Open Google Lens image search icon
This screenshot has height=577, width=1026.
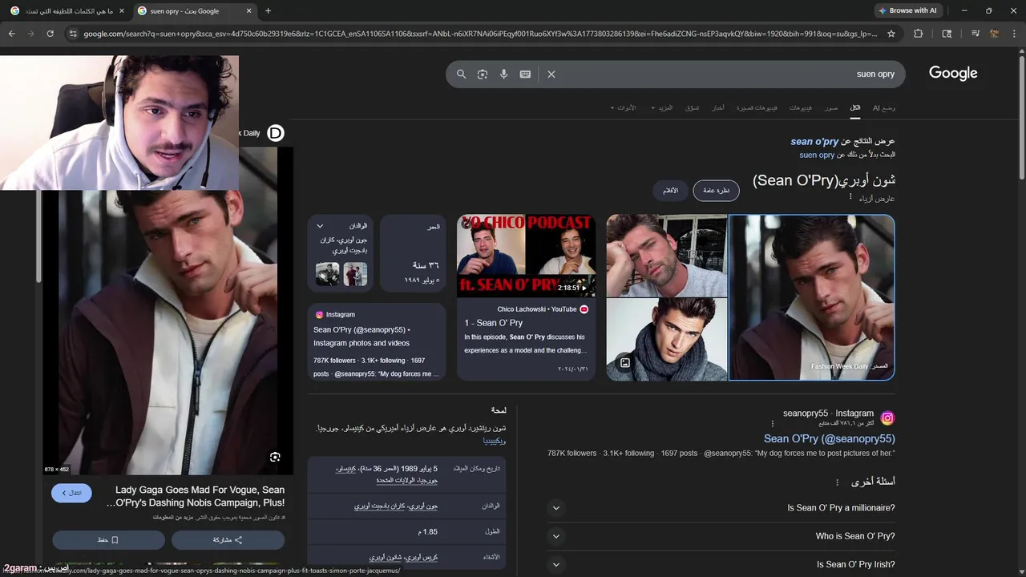[x=483, y=74]
